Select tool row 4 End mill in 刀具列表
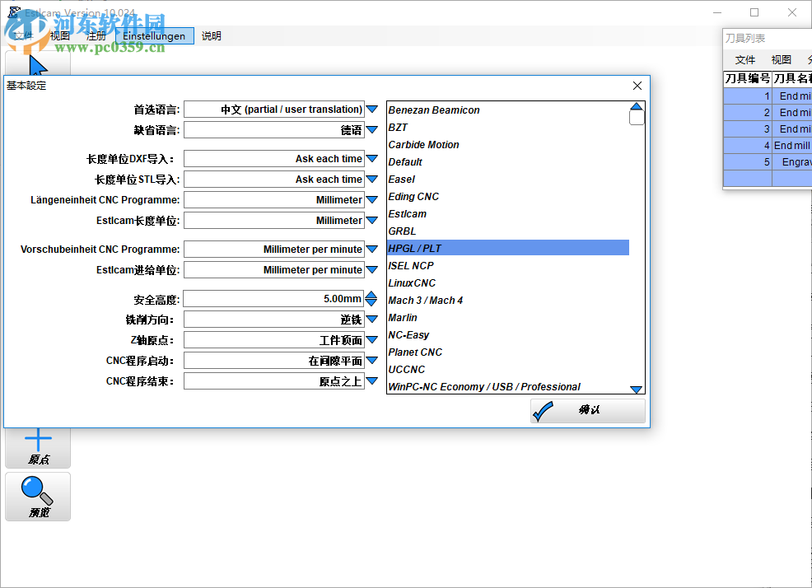Viewport: 812px width, 588px height. click(768, 146)
